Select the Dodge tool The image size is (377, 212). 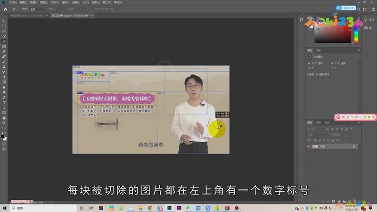[4, 92]
